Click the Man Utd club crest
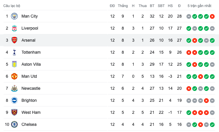Screen dimensions: 219x132 [x=14, y=76]
